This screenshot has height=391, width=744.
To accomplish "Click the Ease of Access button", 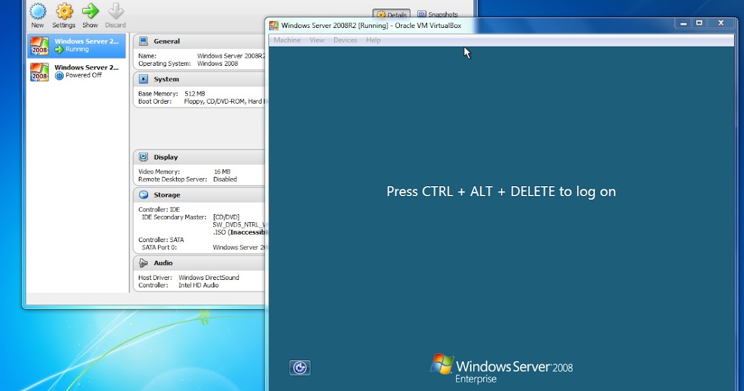I will coord(300,367).
